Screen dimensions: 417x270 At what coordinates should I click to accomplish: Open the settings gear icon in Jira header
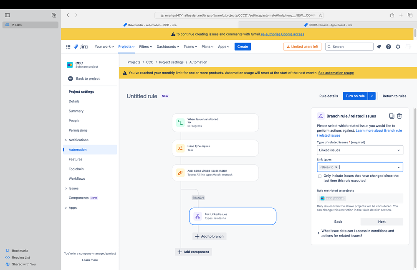click(x=398, y=46)
